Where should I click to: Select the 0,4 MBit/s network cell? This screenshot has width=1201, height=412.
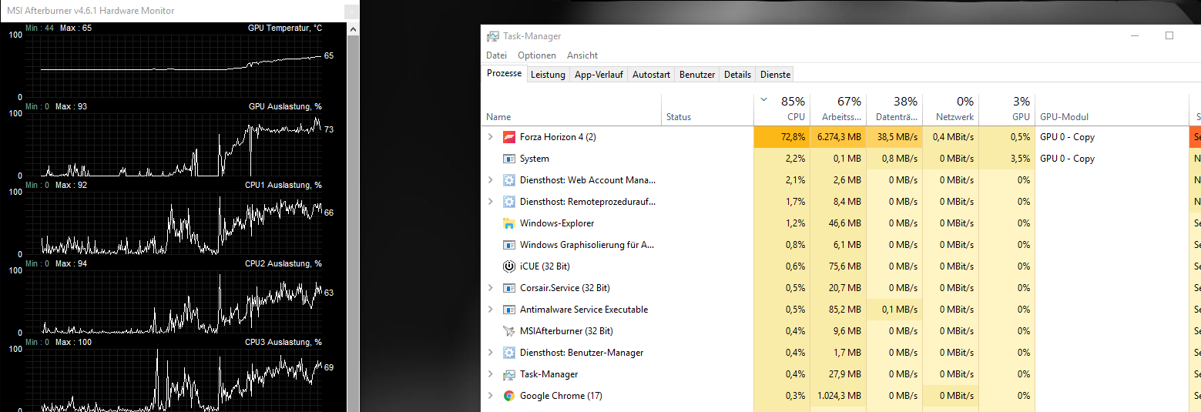pos(951,137)
